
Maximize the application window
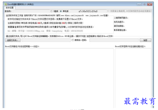pyautogui.click(x=144, y=4)
